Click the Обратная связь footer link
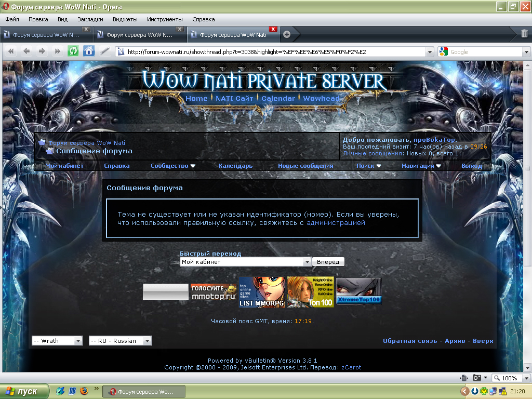This screenshot has width=532, height=399. click(x=410, y=341)
